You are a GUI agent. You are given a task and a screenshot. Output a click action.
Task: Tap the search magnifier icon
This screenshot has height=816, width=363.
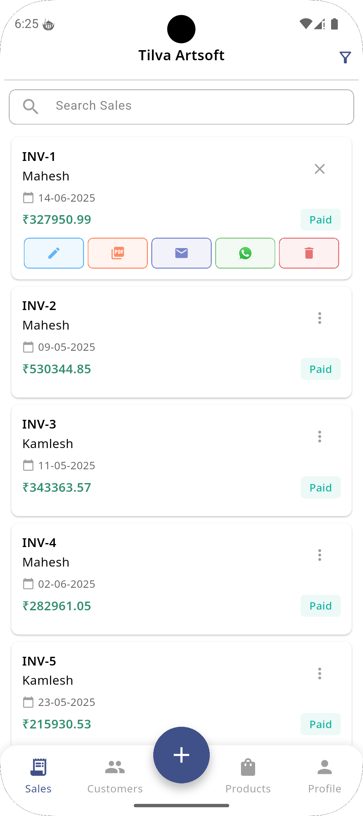[31, 107]
